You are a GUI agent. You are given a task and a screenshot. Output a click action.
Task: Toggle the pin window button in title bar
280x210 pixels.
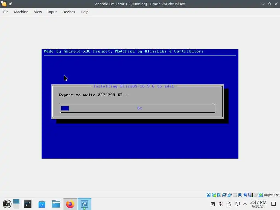(10, 4)
